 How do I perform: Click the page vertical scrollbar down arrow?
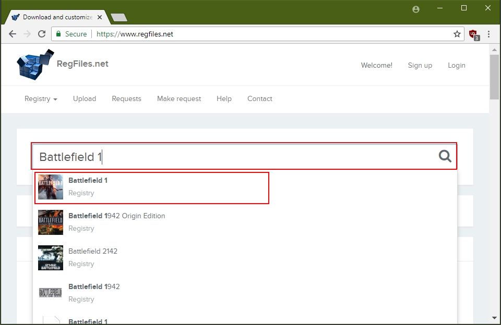point(494,317)
